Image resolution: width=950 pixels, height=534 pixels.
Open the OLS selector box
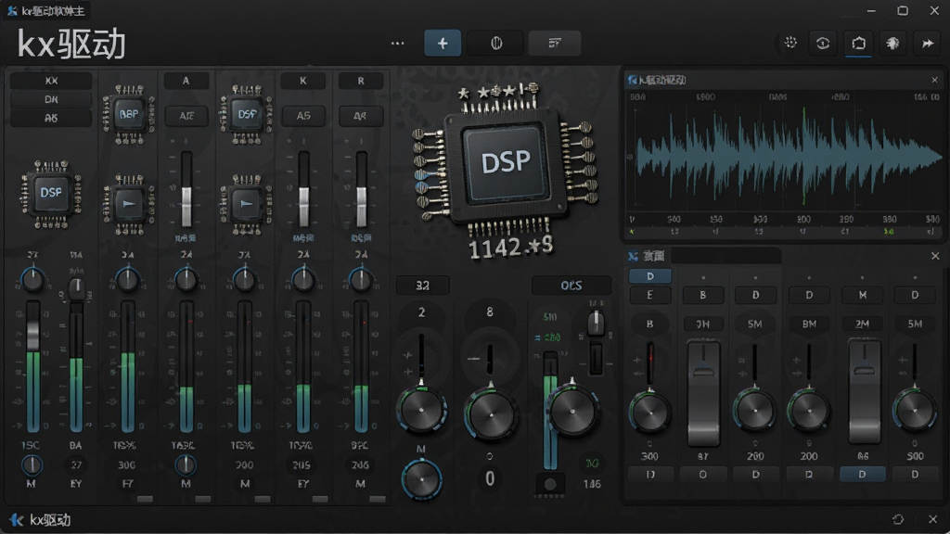(571, 286)
